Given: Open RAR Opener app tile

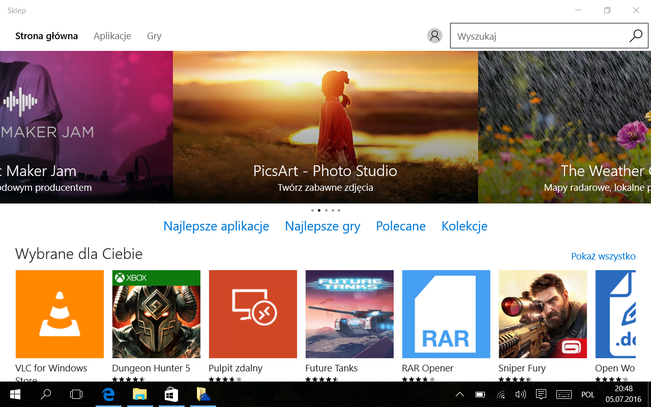Looking at the screenshot, I should pos(446,314).
